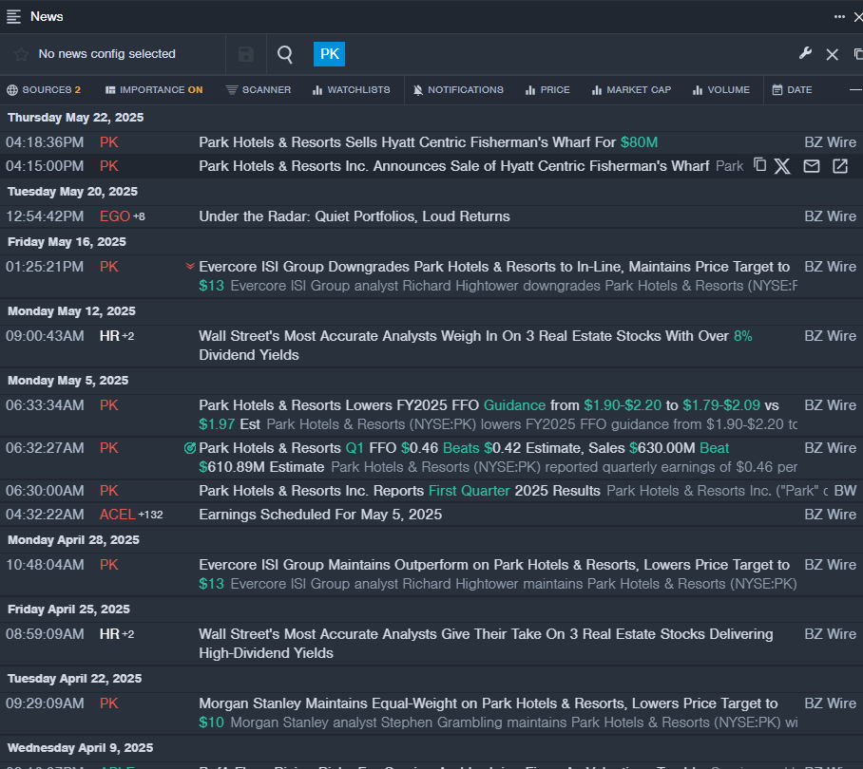Click BZ Wire source on Under the Radar row
Image resolution: width=863 pixels, height=769 pixels.
(x=830, y=216)
